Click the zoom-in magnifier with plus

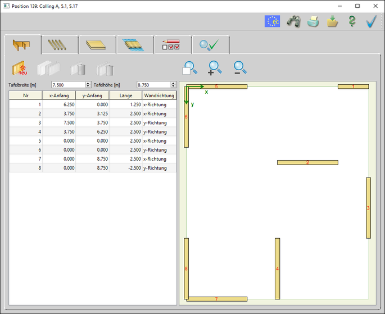click(x=215, y=69)
